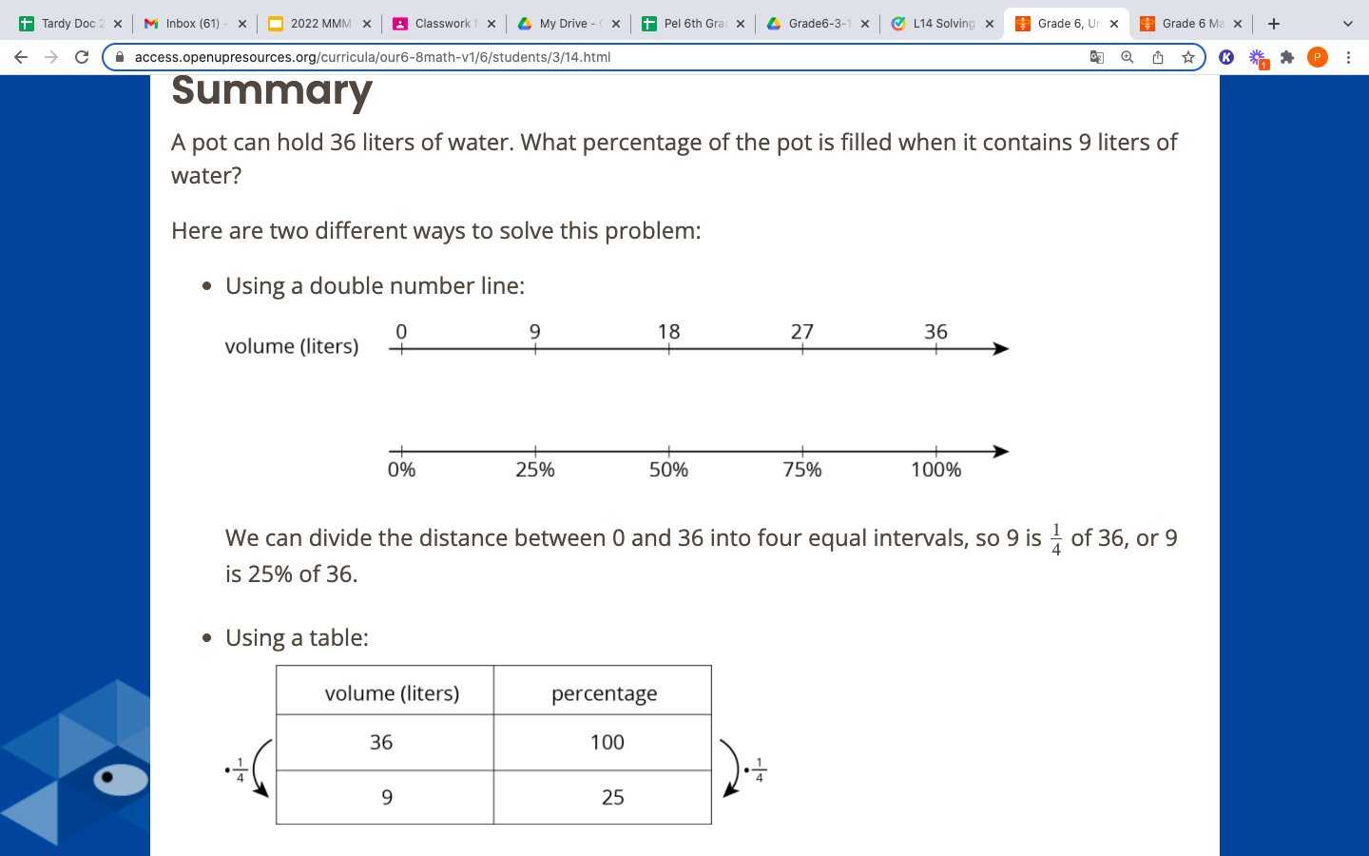1369x856 pixels.
Task: Switch to the Inbox (61) Gmail tab
Action: [x=190, y=24]
